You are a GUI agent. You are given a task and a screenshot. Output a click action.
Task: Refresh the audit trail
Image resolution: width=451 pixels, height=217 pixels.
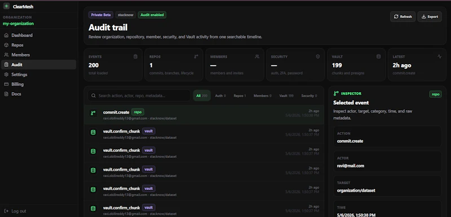click(x=403, y=17)
